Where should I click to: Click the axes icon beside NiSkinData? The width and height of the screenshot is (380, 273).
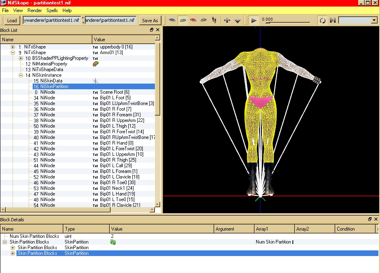(x=96, y=81)
